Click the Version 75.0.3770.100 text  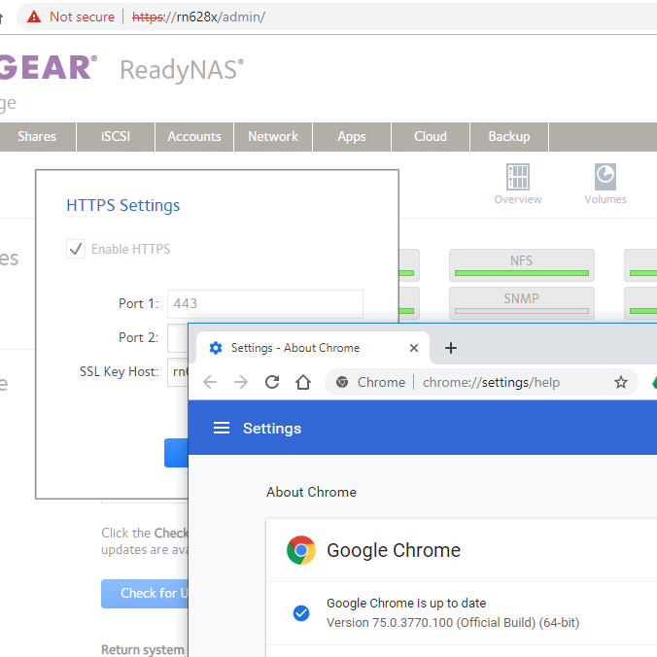click(453, 623)
